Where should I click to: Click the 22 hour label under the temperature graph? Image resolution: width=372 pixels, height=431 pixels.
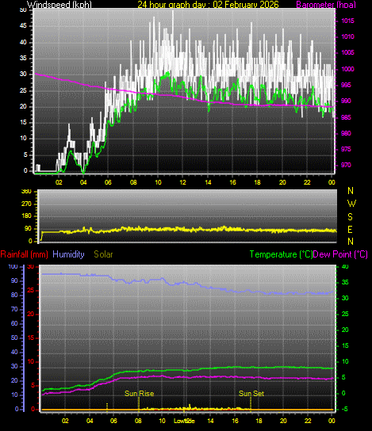coord(308,421)
